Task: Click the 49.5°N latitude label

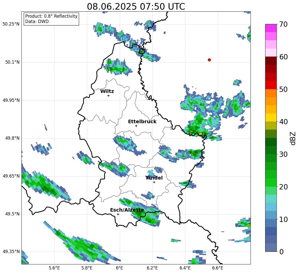Action: pyautogui.click(x=12, y=214)
